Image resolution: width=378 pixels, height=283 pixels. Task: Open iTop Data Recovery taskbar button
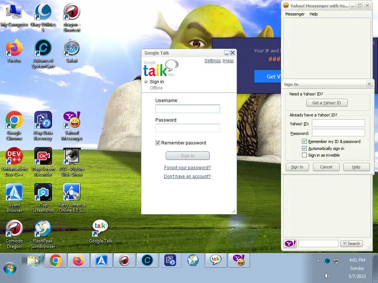(170, 261)
